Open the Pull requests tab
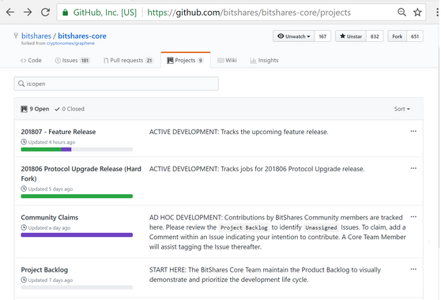Image resolution: width=441 pixels, height=300 pixels. click(128, 60)
